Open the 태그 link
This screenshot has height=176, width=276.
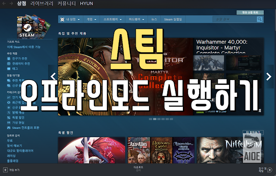[x=15, y=69]
